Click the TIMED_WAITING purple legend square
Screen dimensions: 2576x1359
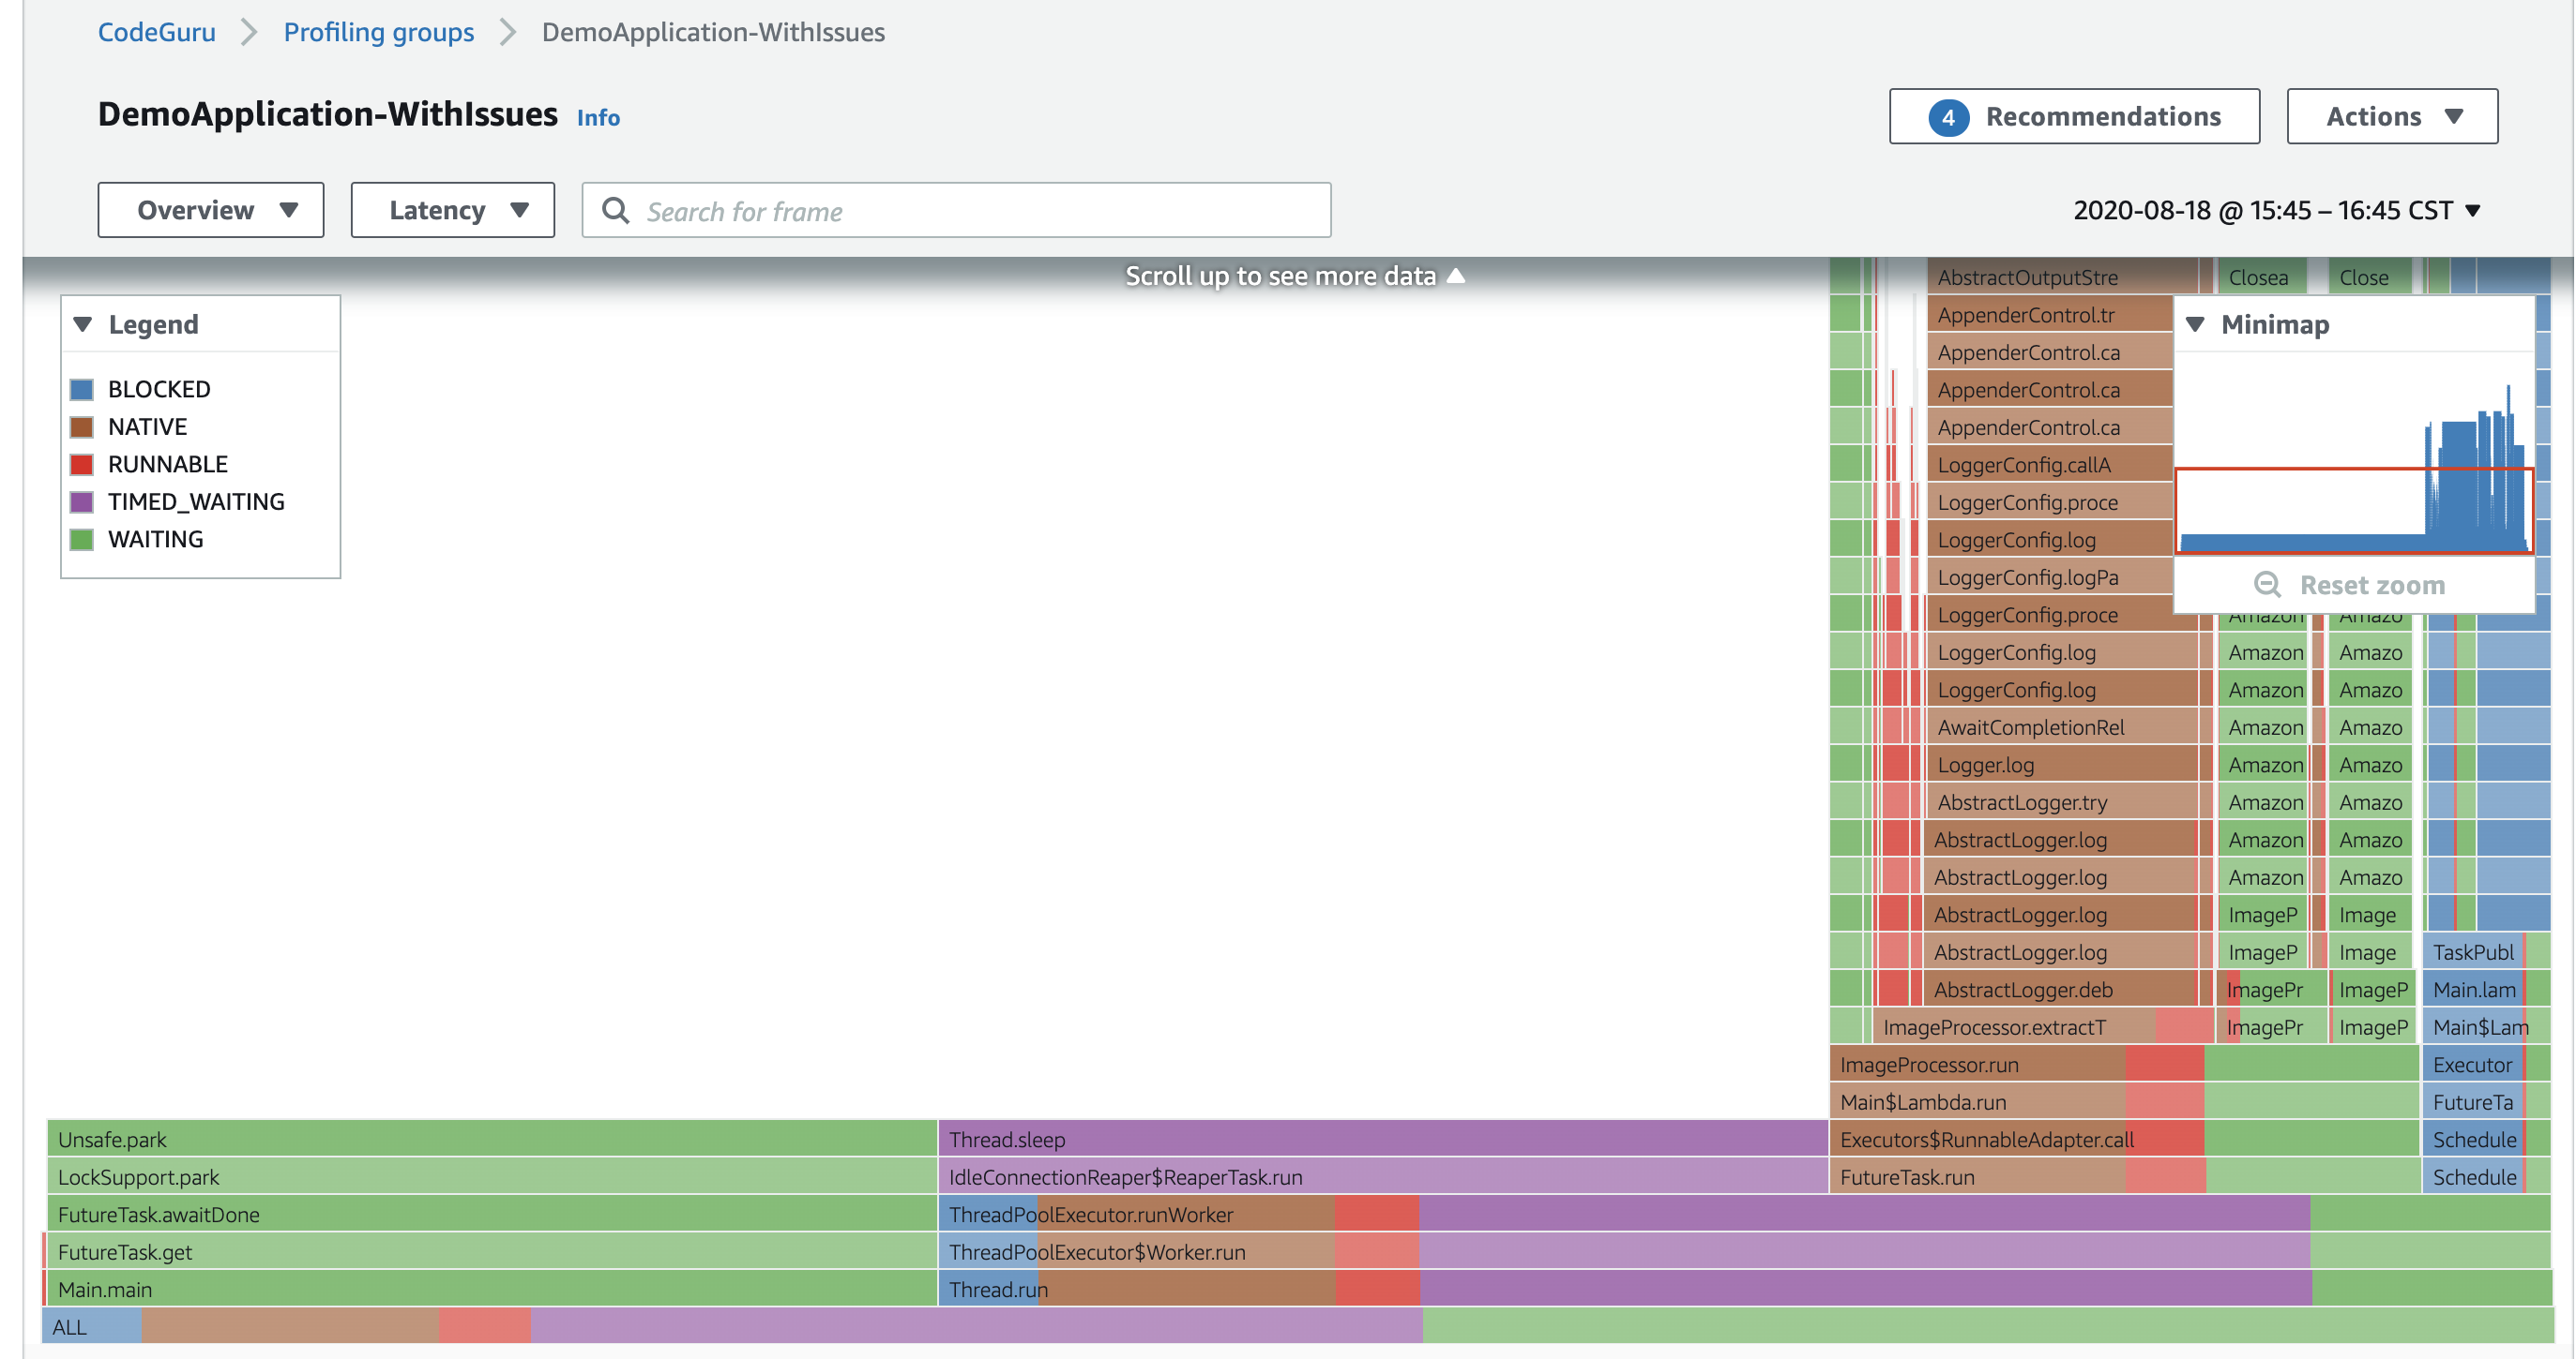[82, 501]
